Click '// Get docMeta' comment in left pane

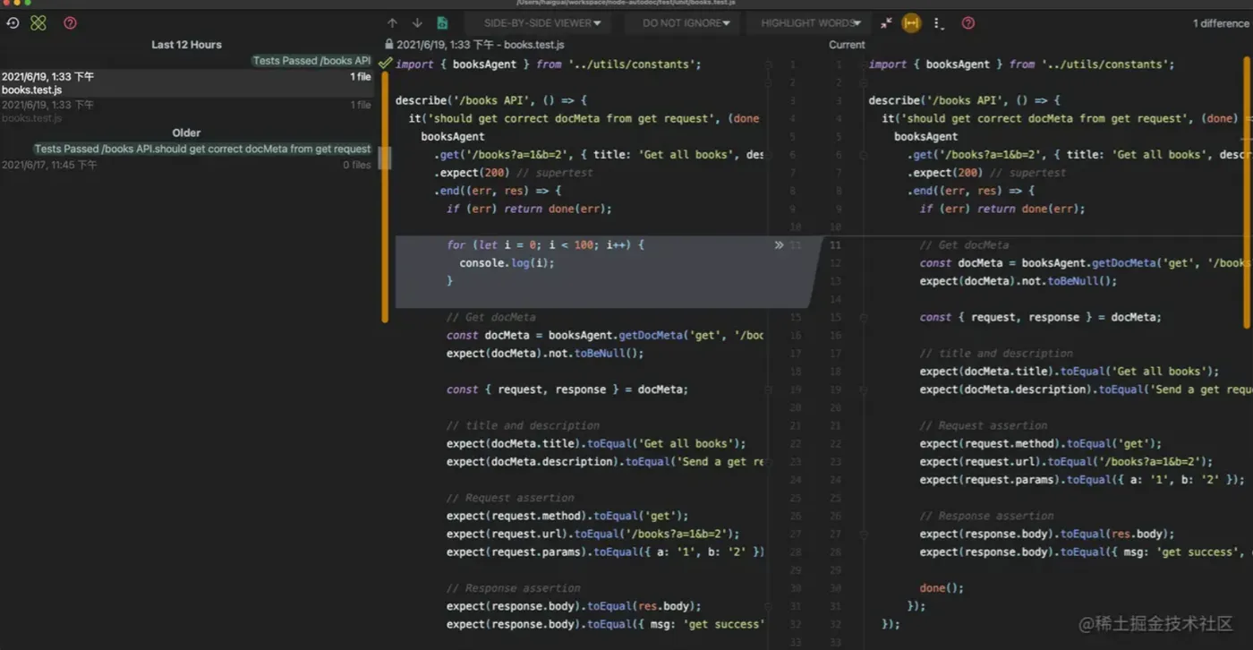click(490, 317)
